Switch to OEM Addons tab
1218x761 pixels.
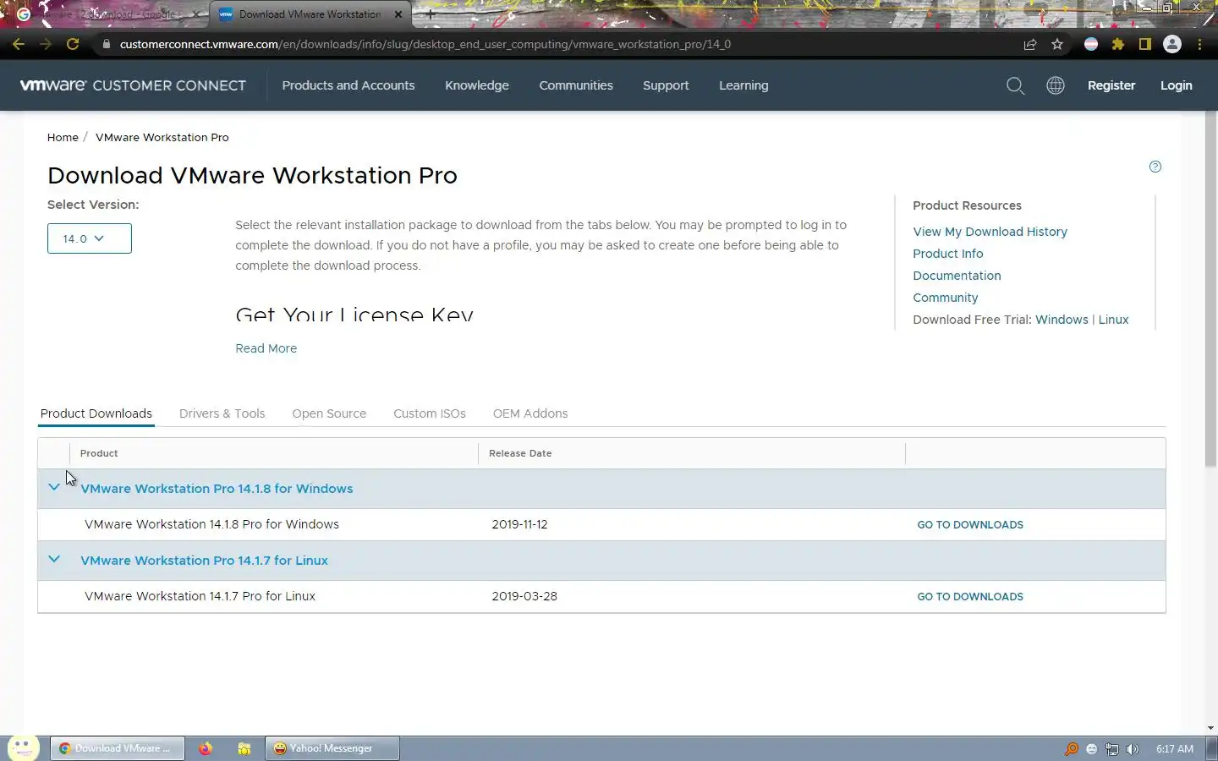tap(530, 413)
